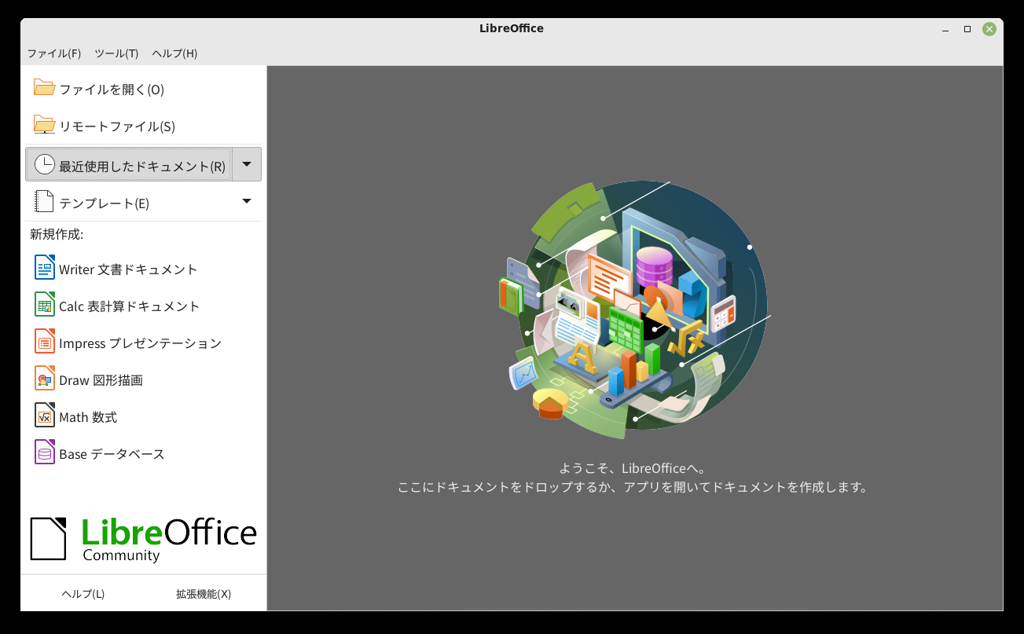Click the テンプレート notebook icon
Image resolution: width=1024 pixels, height=634 pixels.
44,203
